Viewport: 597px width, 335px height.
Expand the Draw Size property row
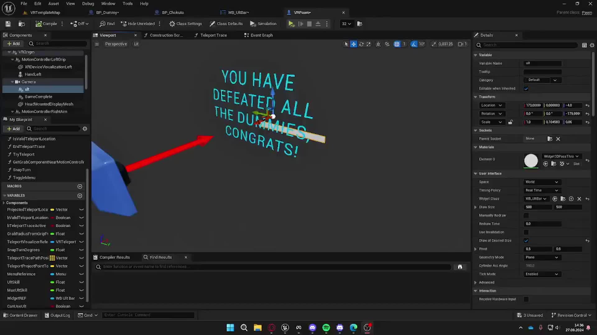point(475,207)
